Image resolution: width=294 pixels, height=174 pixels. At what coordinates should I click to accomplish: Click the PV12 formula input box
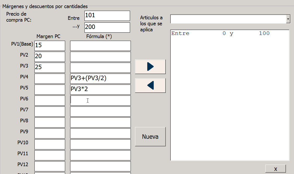click(x=100, y=166)
